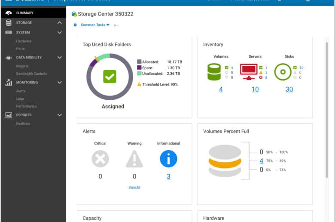
Task: Click the 0% - 74% range label
Action: [276, 170]
